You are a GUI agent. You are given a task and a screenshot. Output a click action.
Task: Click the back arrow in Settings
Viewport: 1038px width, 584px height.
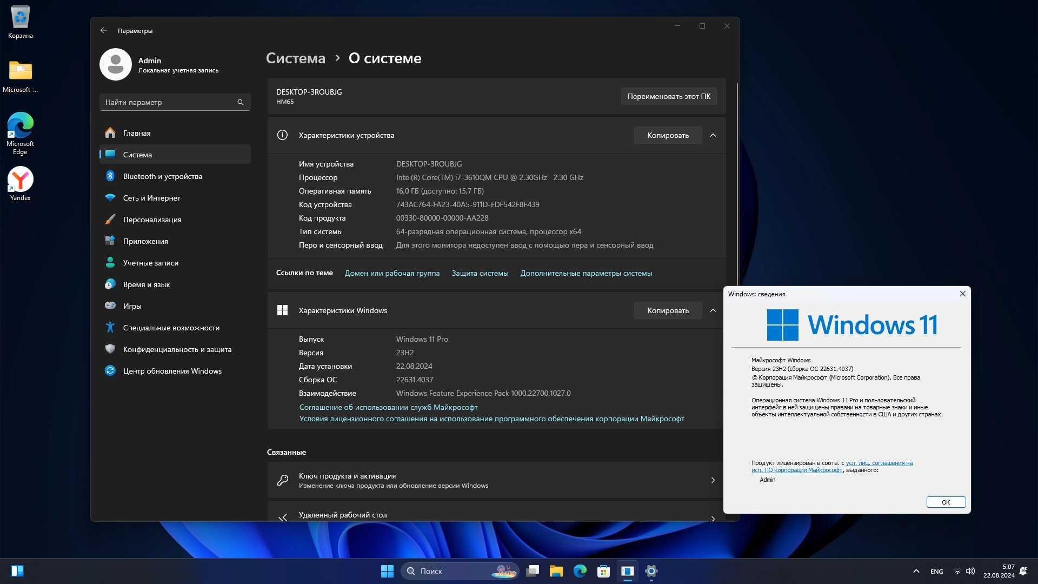[104, 31]
